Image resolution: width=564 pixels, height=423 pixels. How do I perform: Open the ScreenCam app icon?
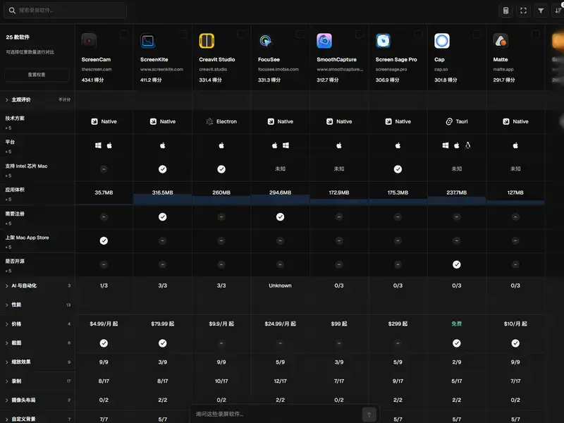pyautogui.click(x=89, y=41)
